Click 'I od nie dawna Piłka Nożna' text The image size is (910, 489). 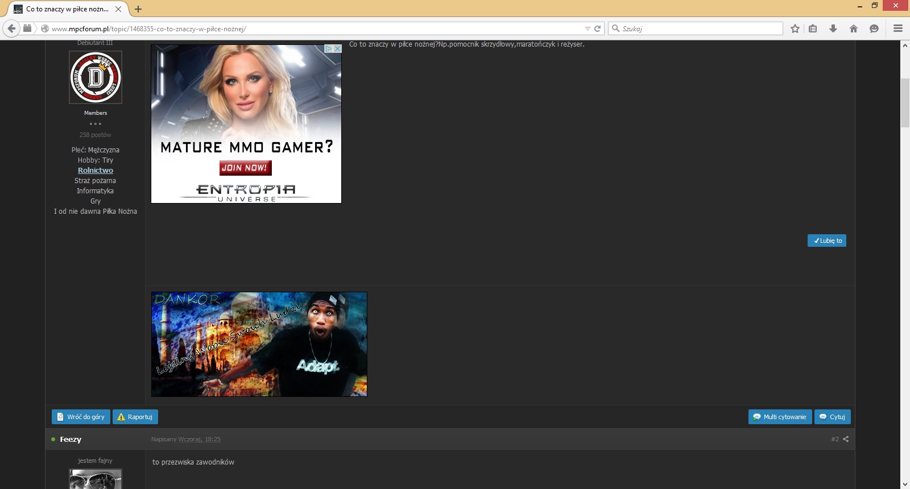[x=96, y=211]
